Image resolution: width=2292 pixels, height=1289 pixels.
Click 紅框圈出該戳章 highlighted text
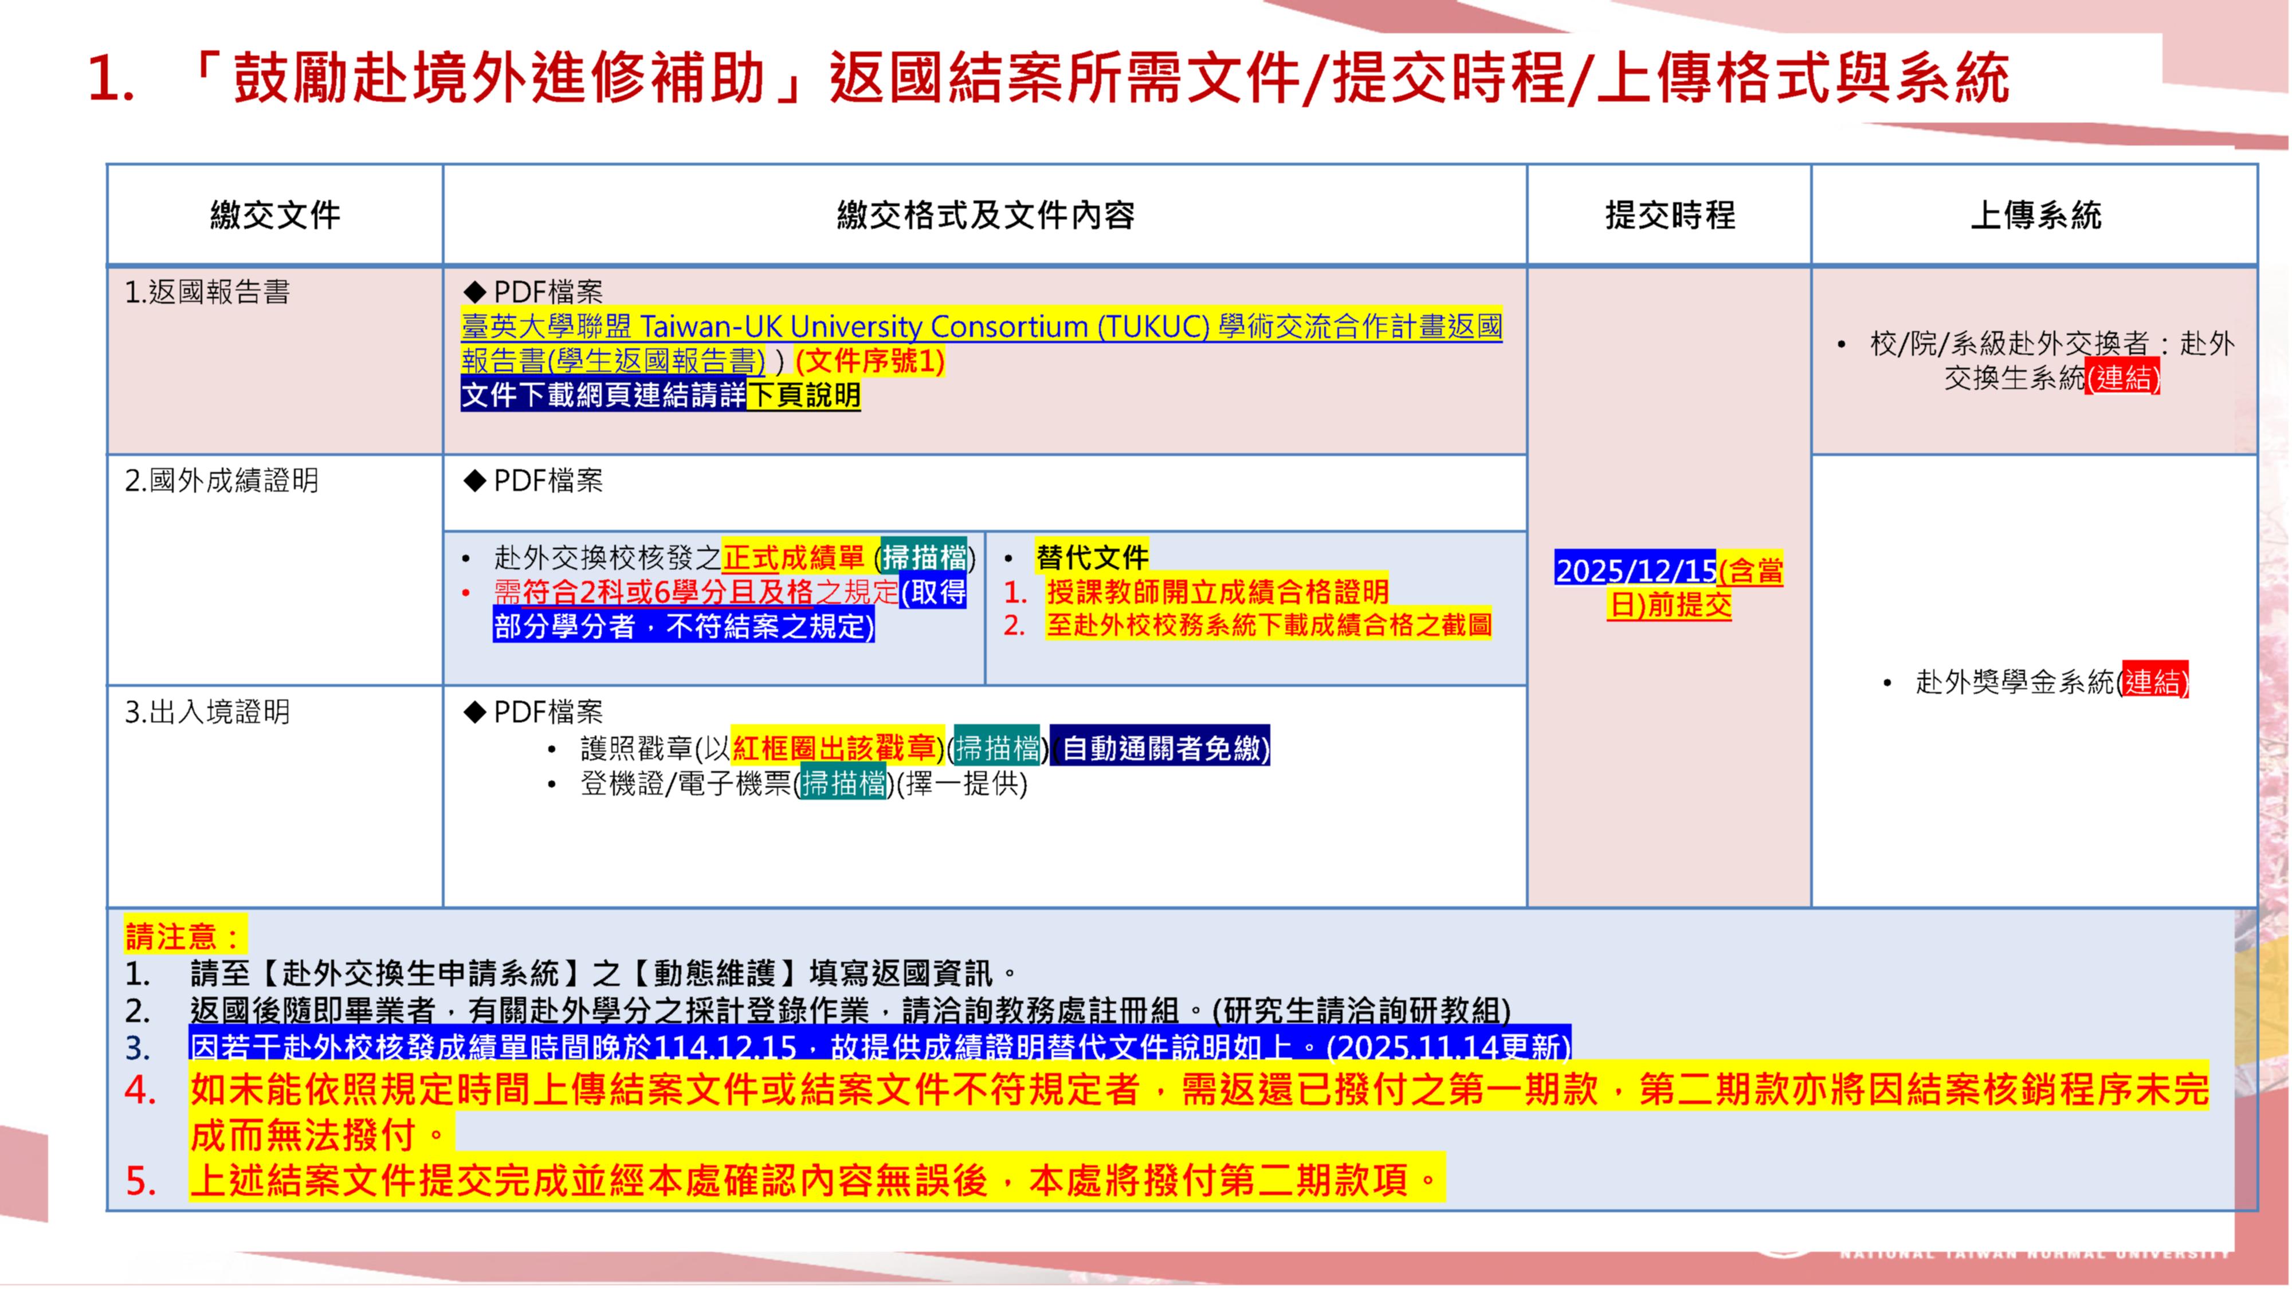pos(834,748)
